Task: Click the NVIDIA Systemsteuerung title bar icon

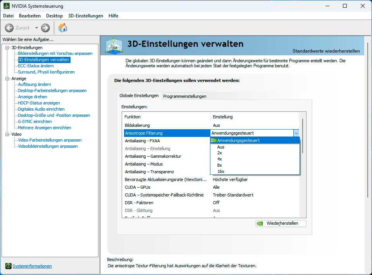Action: (7, 6)
